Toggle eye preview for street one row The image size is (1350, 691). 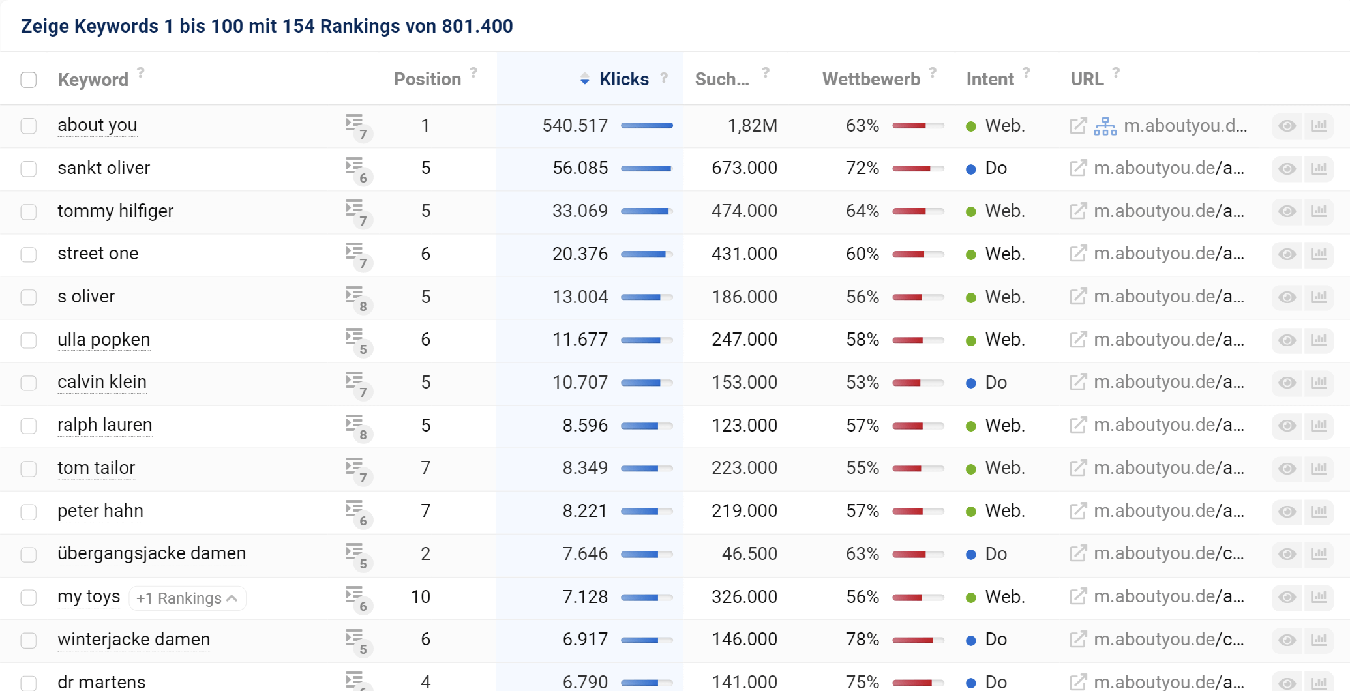pyautogui.click(x=1287, y=254)
